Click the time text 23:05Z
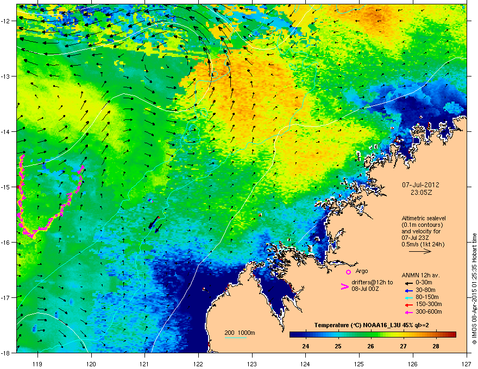The width and height of the screenshot is (478, 369). (422, 193)
